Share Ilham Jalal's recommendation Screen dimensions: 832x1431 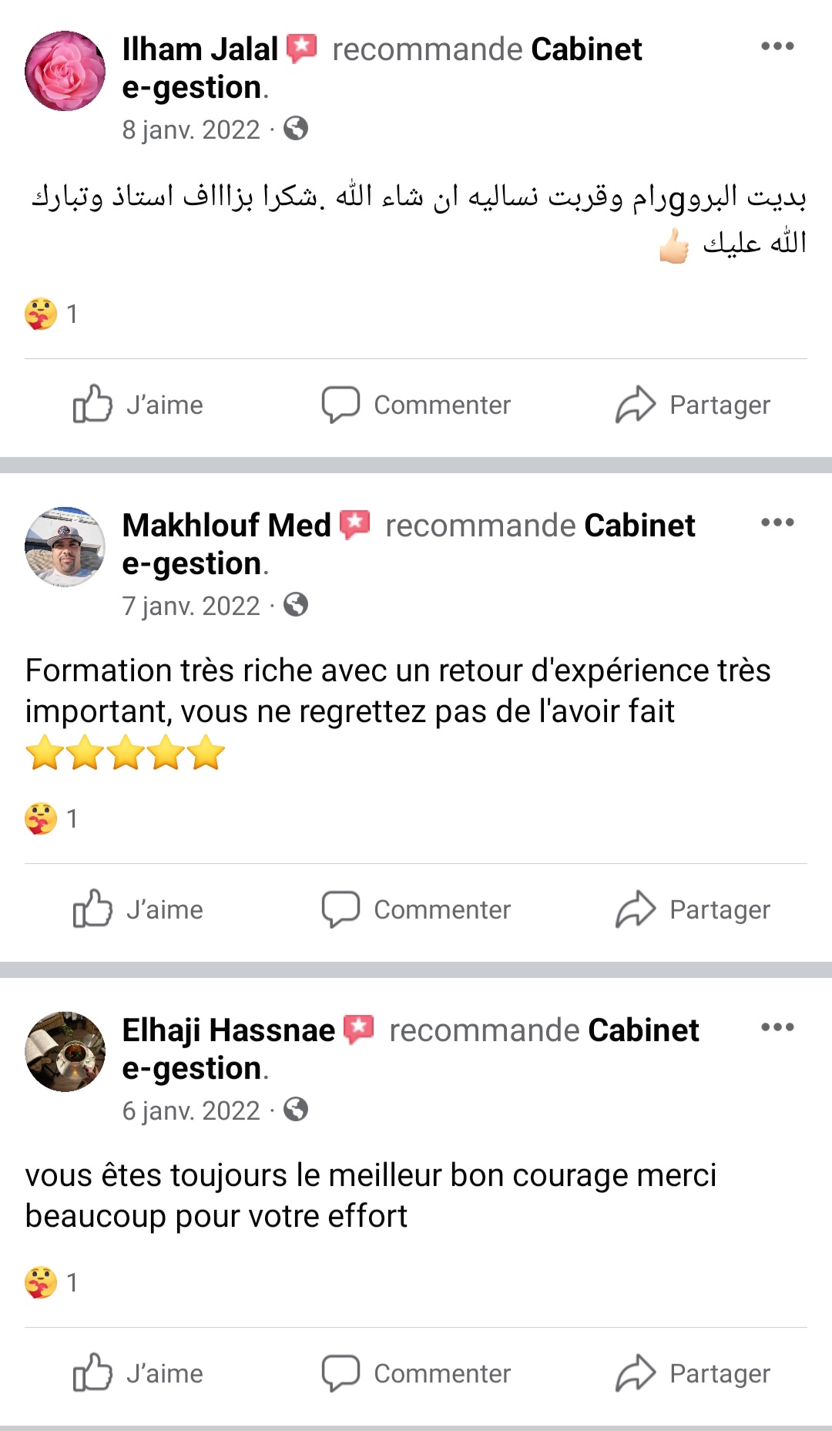(x=693, y=405)
